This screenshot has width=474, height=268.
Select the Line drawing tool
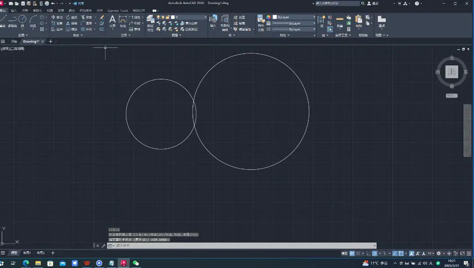click(x=3, y=21)
